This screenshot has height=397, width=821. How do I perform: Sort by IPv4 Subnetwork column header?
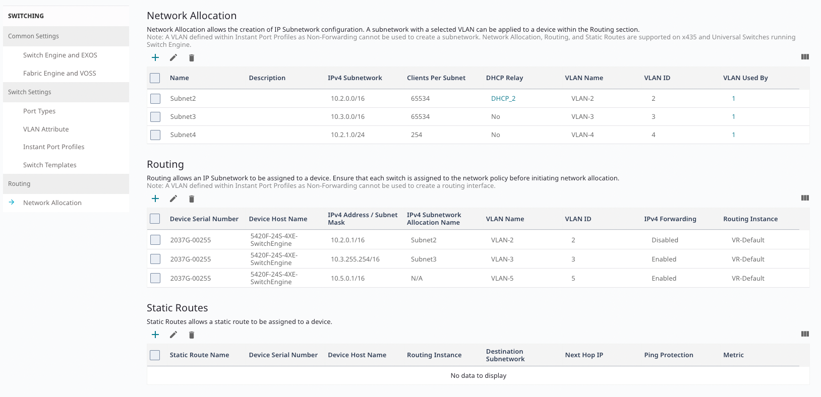pos(355,78)
